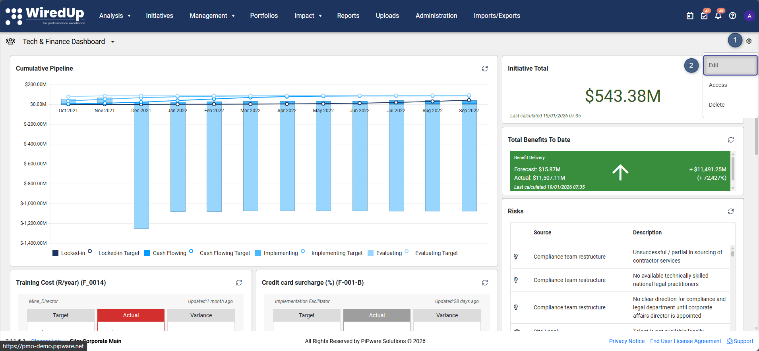The width and height of the screenshot is (759, 351).
Task: Expand the Analysis menu dropdown
Action: [115, 16]
